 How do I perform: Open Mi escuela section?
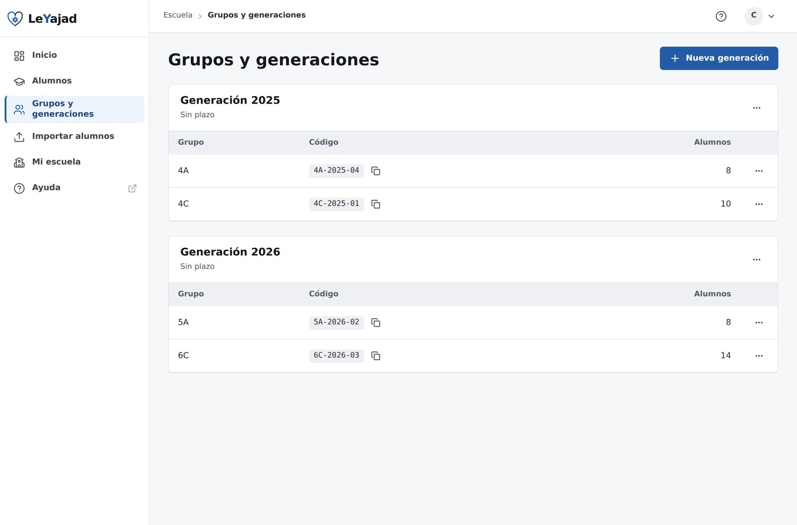point(75,162)
